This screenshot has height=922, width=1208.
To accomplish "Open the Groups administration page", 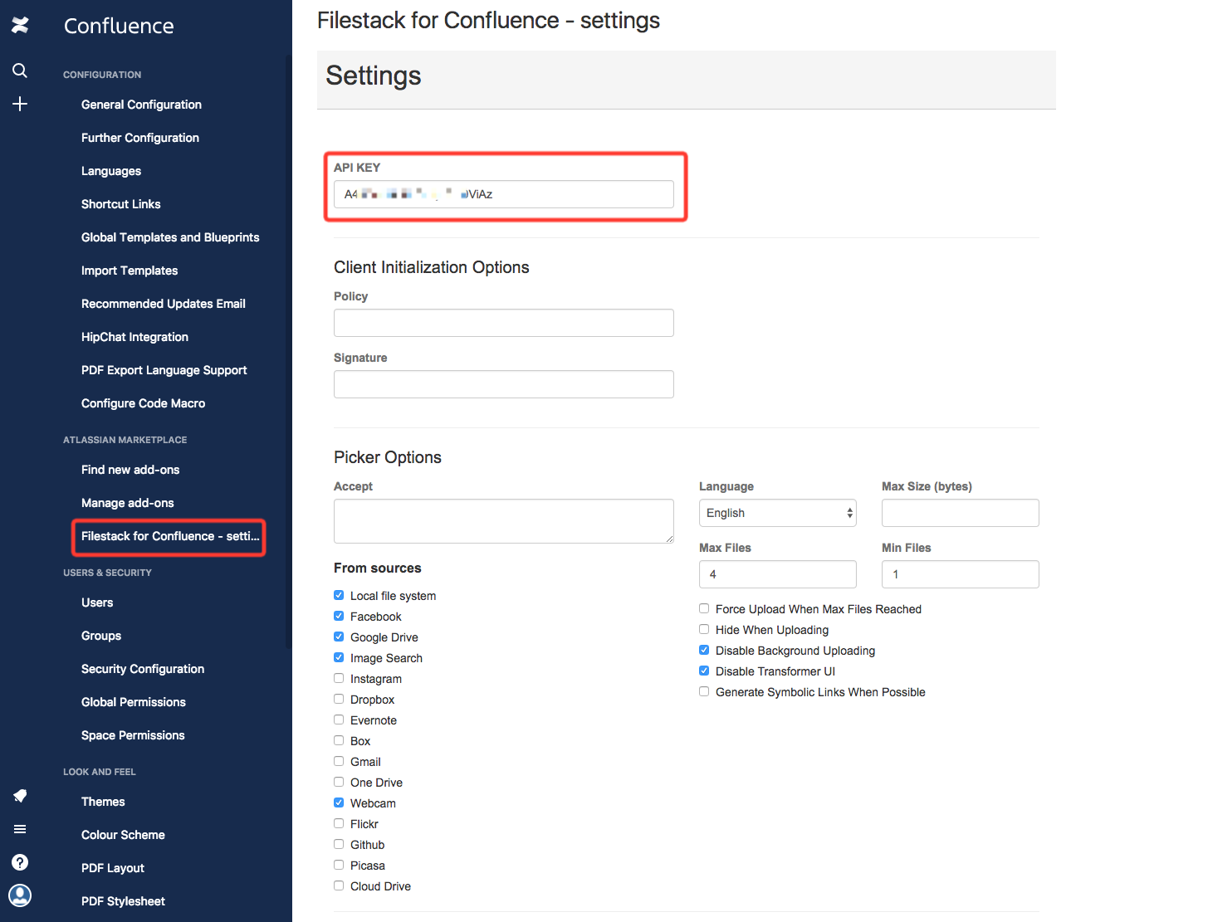I will (101, 636).
